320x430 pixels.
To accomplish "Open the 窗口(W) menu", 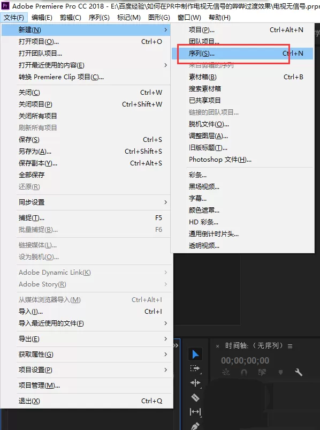I will tap(189, 18).
